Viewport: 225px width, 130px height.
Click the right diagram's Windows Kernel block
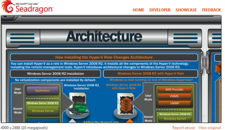pyautogui.click(x=175, y=119)
